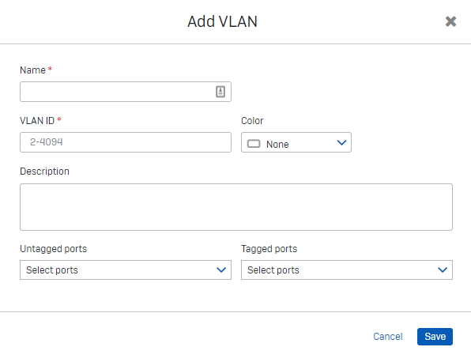Click the Tagged ports chevron arrow
This screenshot has width=471, height=362.
tap(443, 270)
